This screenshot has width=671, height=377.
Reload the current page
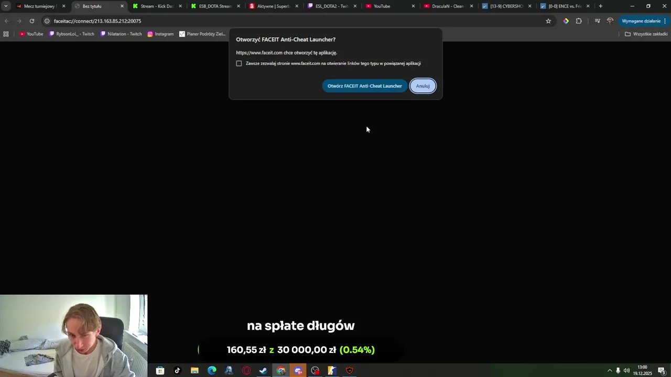click(x=32, y=21)
